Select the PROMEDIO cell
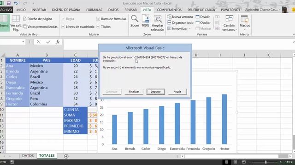295x165 pixels. (x=75, y=126)
